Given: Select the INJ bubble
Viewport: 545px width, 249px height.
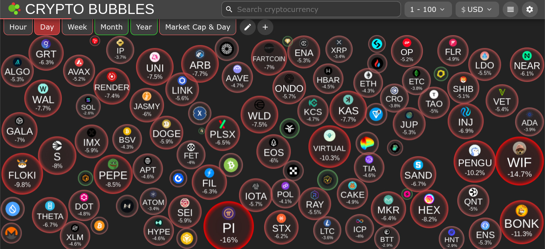Looking at the screenshot, I should [x=466, y=121].
